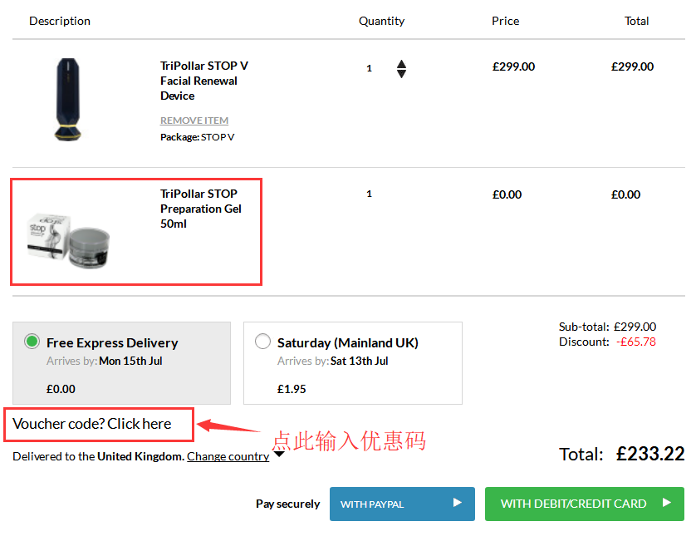Click the Quantity column header
Viewport: 696px width, 546px height.
382,21
